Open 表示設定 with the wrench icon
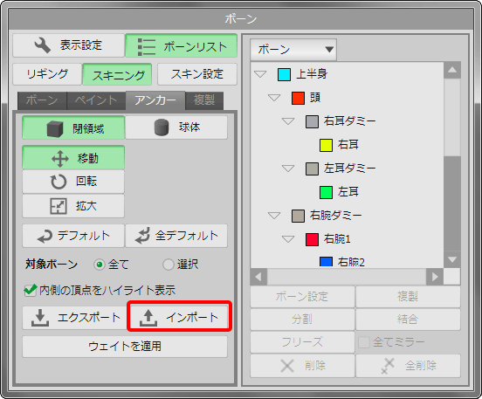This screenshot has height=399, width=482. point(68,45)
